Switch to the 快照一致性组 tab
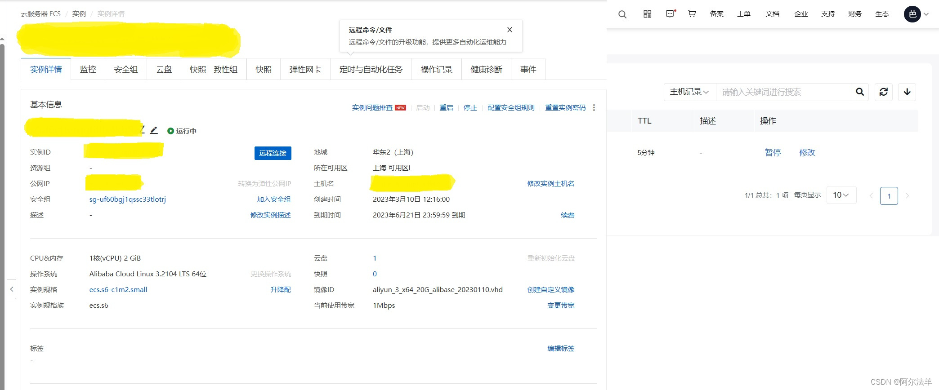The width and height of the screenshot is (939, 390). 214,69
